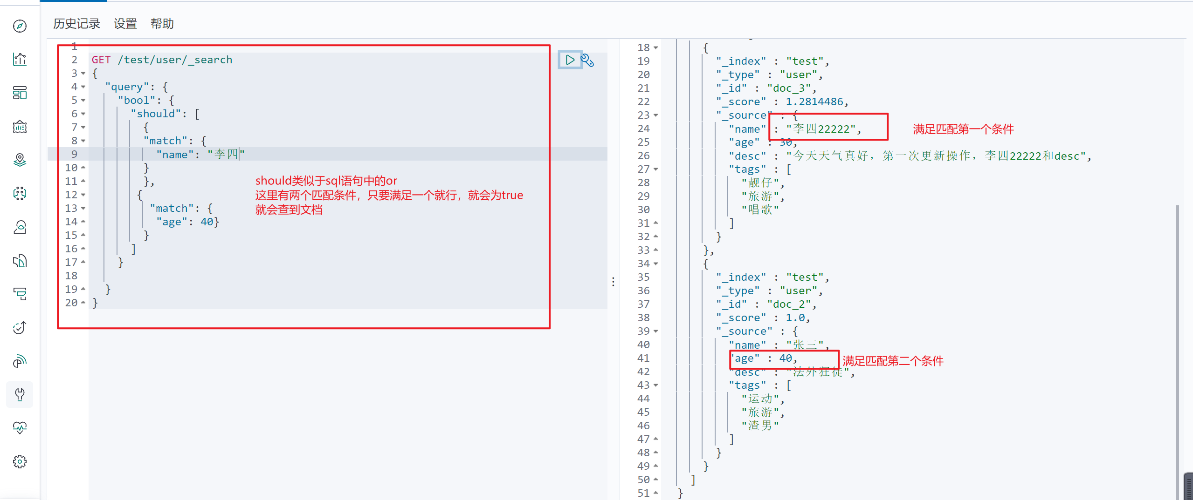Open Discover from the compass sidebar icon
Screen dimensions: 1193x500
coord(20,26)
